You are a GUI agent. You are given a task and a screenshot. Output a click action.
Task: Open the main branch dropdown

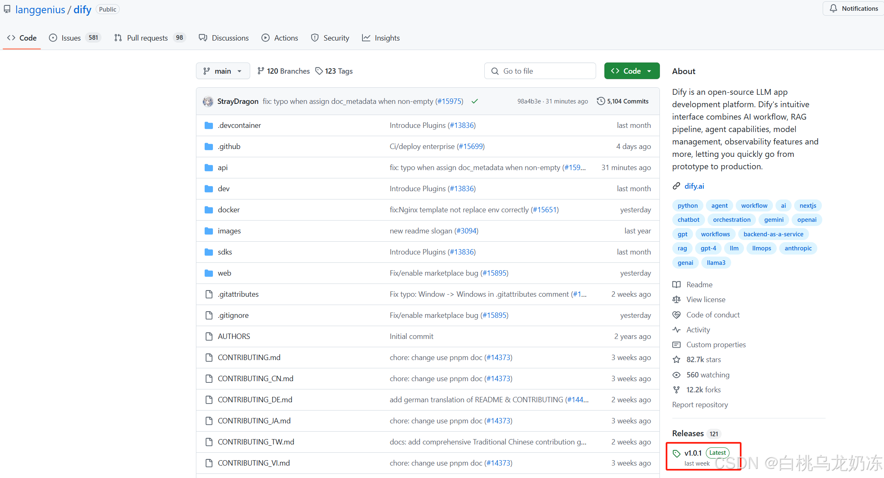(223, 71)
